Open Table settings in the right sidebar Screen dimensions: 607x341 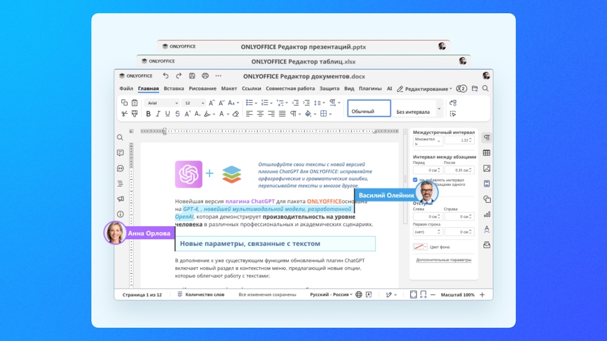pyautogui.click(x=487, y=153)
